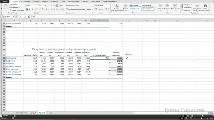Open the Файл tab
The height and width of the screenshot is (120, 214).
[x=5, y=1]
